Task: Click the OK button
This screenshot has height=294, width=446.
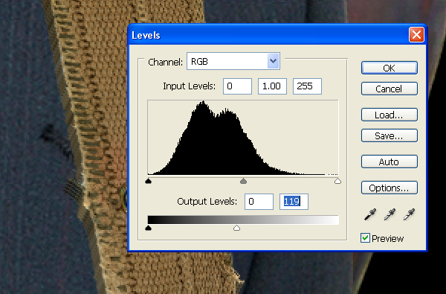Action: (390, 68)
